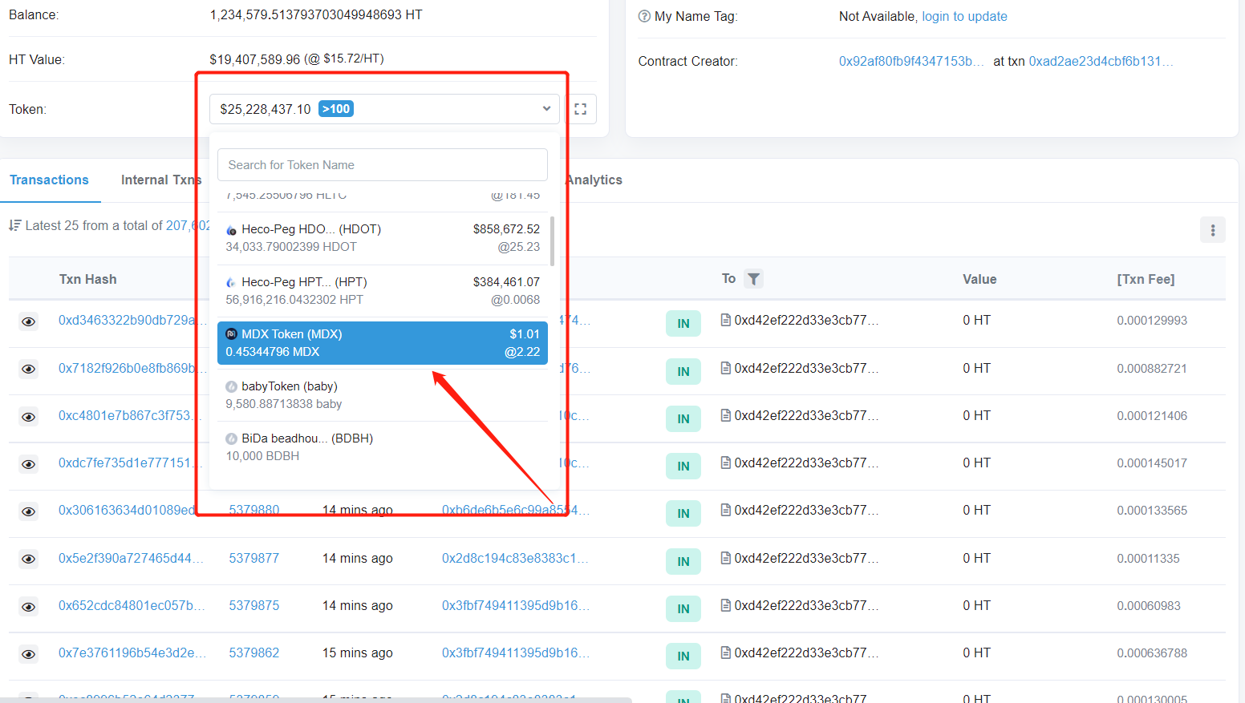Image resolution: width=1245 pixels, height=703 pixels.
Task: Preview transaction 0xc4801e7b867c3f753 with eye icon
Action: (x=29, y=417)
